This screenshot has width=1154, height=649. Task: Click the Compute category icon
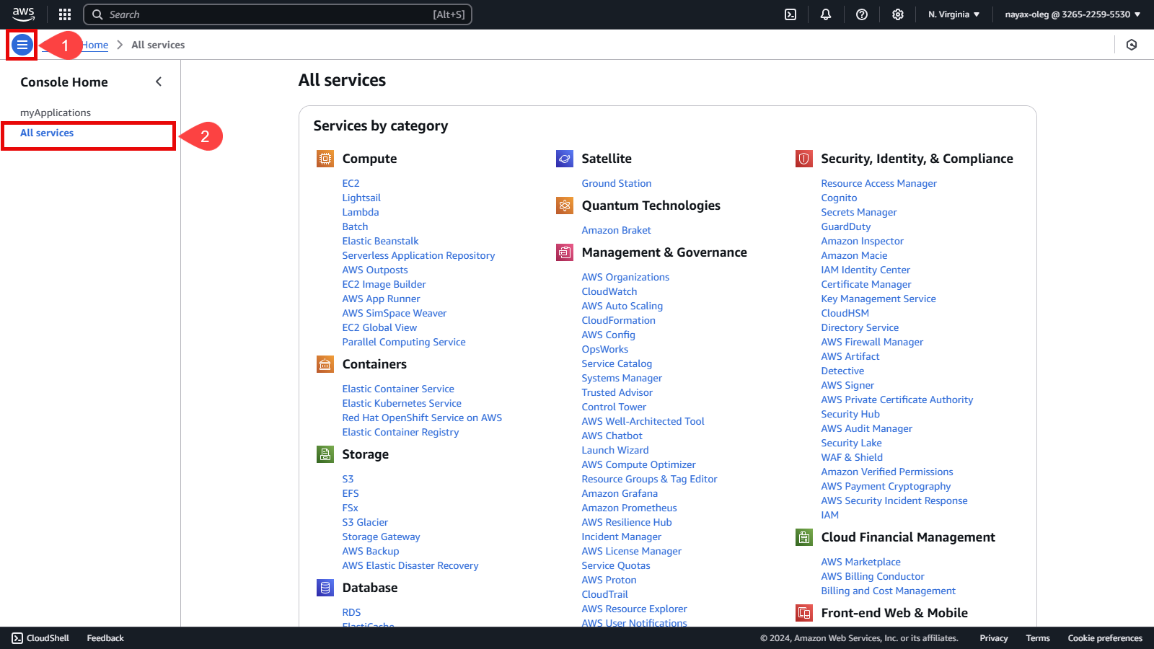325,159
